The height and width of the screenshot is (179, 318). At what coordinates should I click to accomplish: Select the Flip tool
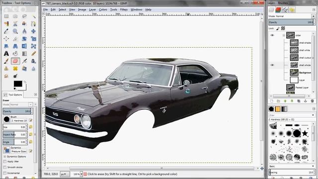(x=24, y=46)
